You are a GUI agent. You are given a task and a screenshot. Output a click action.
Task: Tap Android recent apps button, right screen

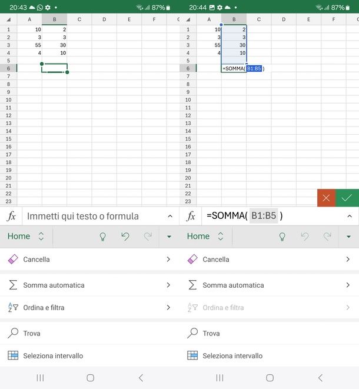[x=220, y=378]
